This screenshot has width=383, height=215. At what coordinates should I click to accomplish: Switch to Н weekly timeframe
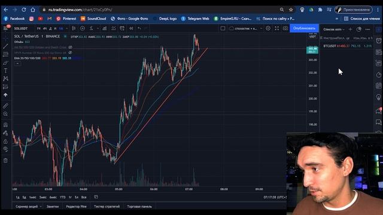(55, 29)
